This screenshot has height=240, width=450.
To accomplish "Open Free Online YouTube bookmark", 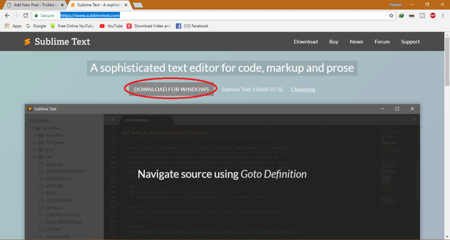I will point(73,26).
